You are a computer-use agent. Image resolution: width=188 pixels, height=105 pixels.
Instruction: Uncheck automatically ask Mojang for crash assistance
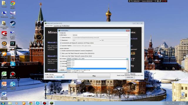[x=61, y=43]
